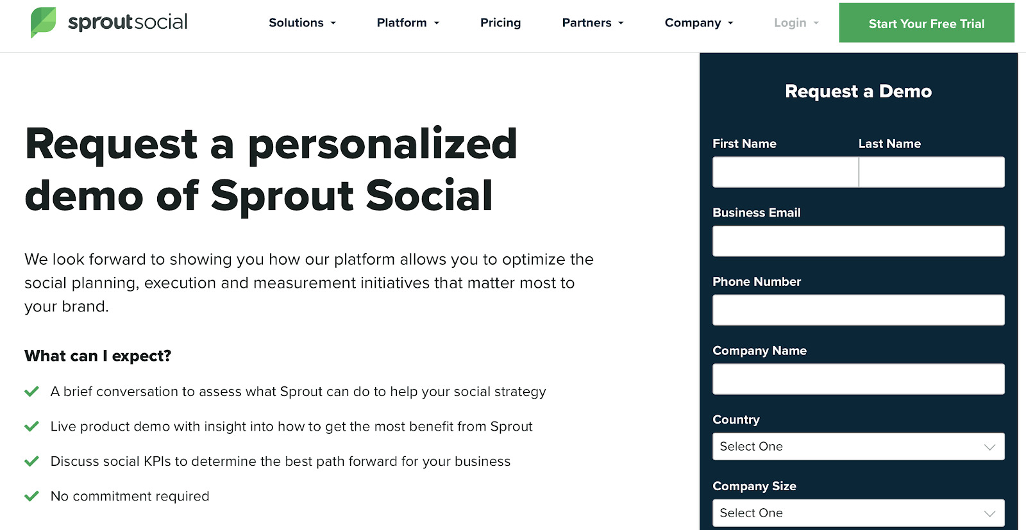
Task: Click the checkmark next to brief conversation
Action: point(31,392)
